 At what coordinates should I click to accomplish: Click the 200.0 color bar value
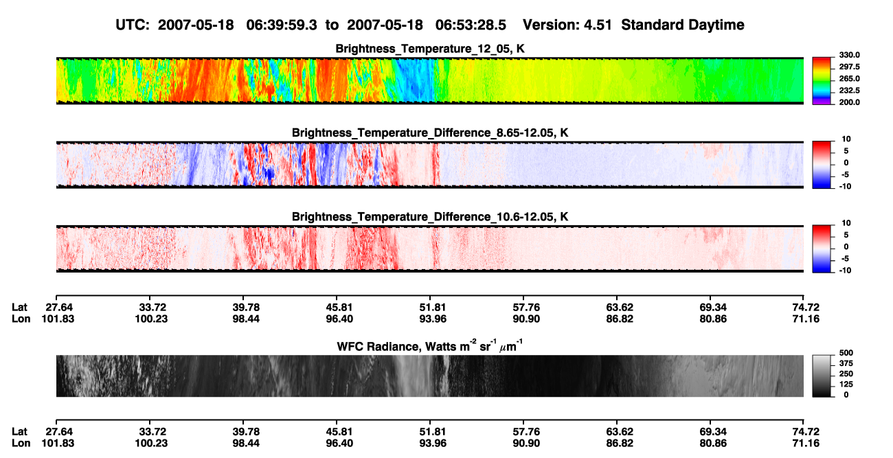[850, 102]
